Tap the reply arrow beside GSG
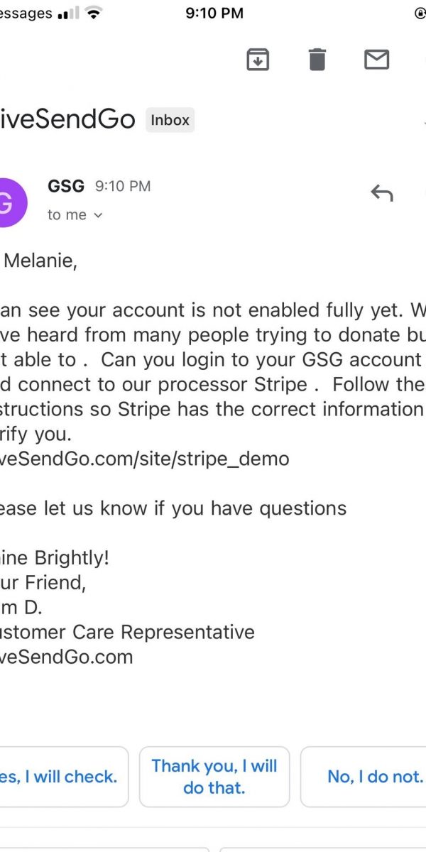 coord(382,192)
